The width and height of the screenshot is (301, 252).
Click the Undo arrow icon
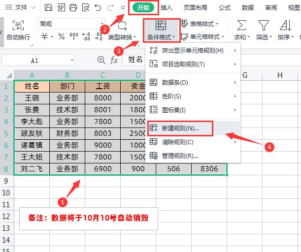point(98,8)
